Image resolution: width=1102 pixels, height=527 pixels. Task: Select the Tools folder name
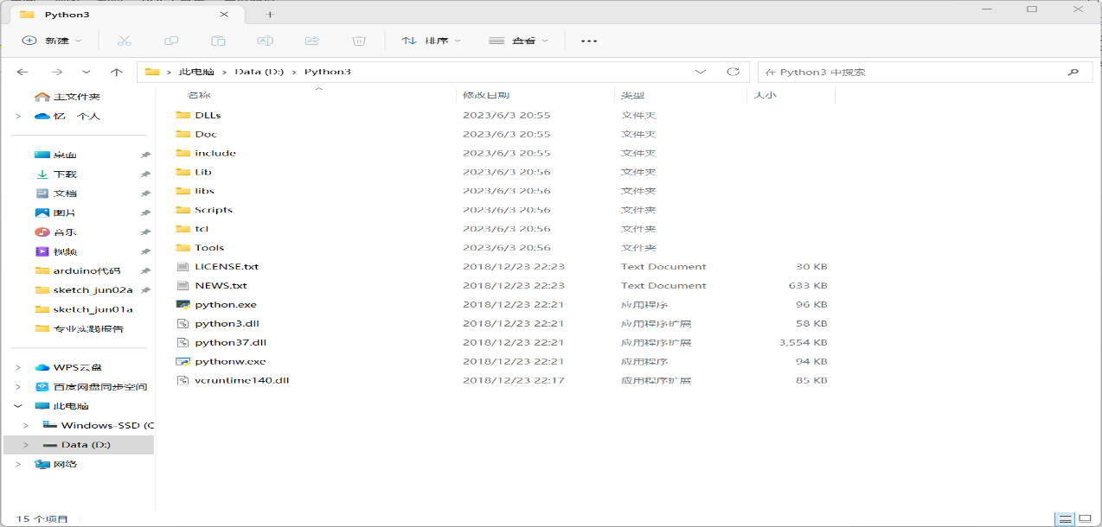click(x=209, y=248)
